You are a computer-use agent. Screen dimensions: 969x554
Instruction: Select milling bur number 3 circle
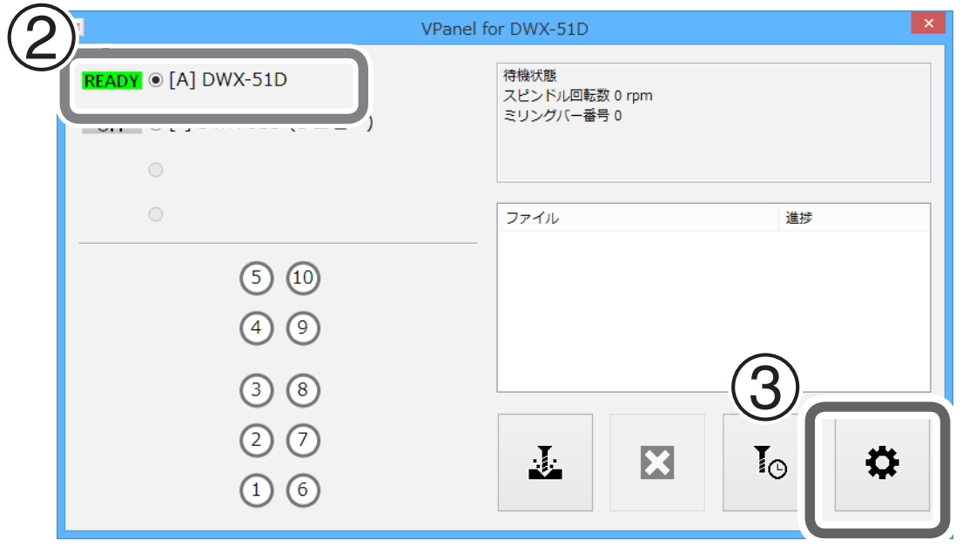pyautogui.click(x=257, y=389)
